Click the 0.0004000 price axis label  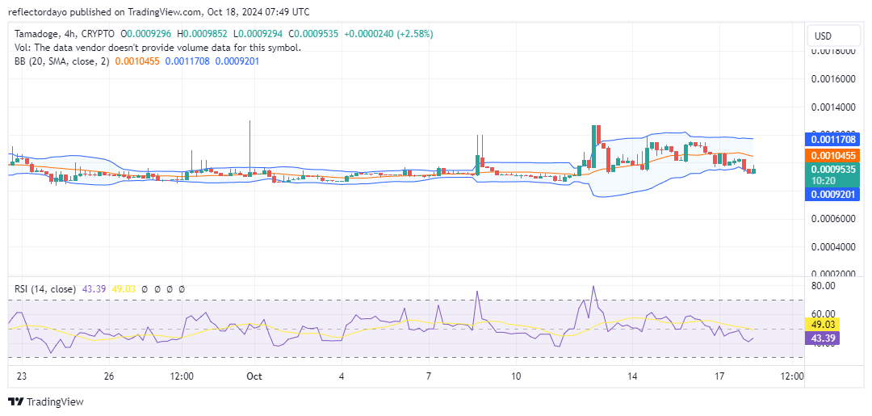[832, 247]
